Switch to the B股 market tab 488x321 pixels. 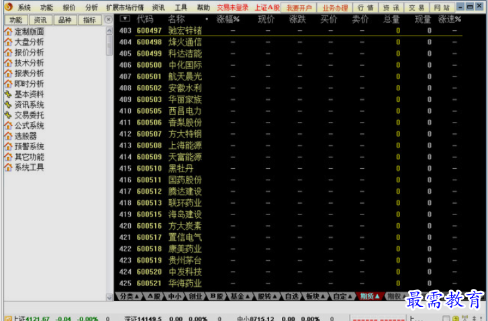216,296
